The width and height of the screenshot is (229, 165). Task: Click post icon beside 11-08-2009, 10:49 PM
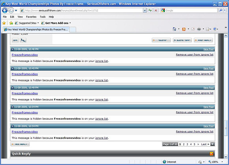coord(12,88)
